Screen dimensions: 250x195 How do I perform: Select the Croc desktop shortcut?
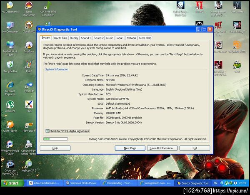pyautogui.click(x=237, y=67)
